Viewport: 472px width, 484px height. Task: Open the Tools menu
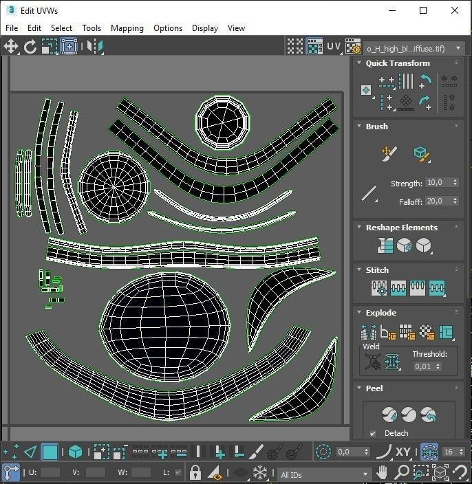[x=92, y=28]
